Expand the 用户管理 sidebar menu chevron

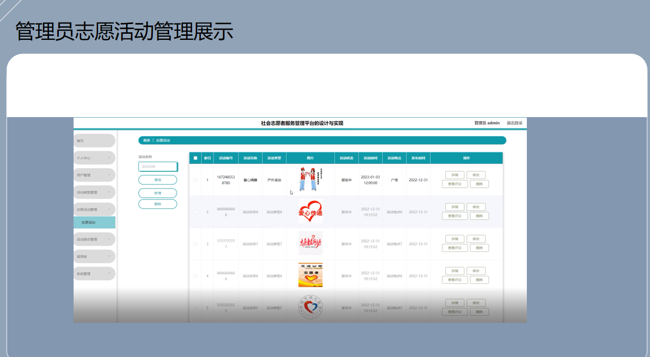click(109, 175)
